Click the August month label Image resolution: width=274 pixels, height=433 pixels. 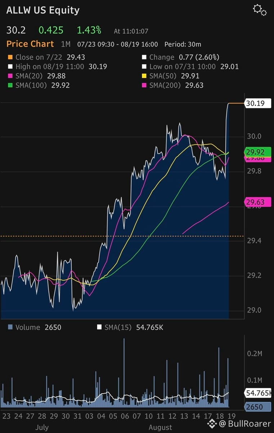160,428
